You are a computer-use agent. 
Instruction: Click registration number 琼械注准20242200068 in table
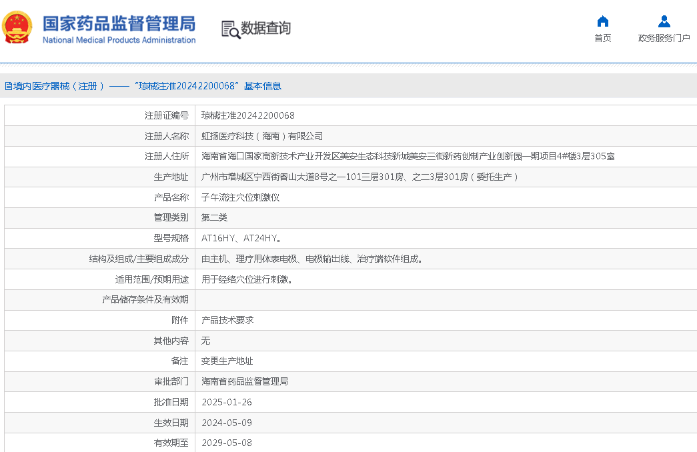[x=247, y=115]
